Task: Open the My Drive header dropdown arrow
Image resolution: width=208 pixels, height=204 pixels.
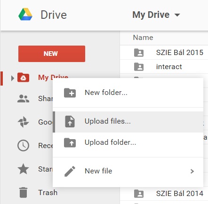Action: [177, 15]
